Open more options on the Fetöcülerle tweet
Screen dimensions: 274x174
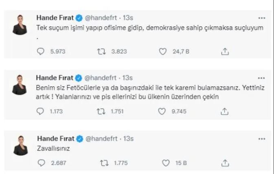262,77
